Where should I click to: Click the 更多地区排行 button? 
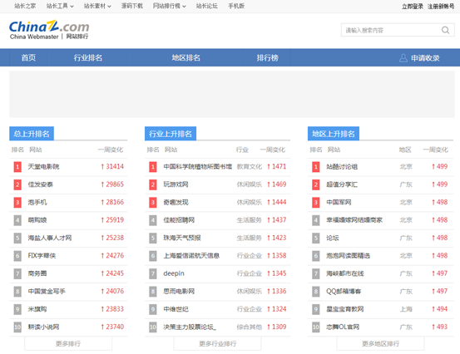380,343
